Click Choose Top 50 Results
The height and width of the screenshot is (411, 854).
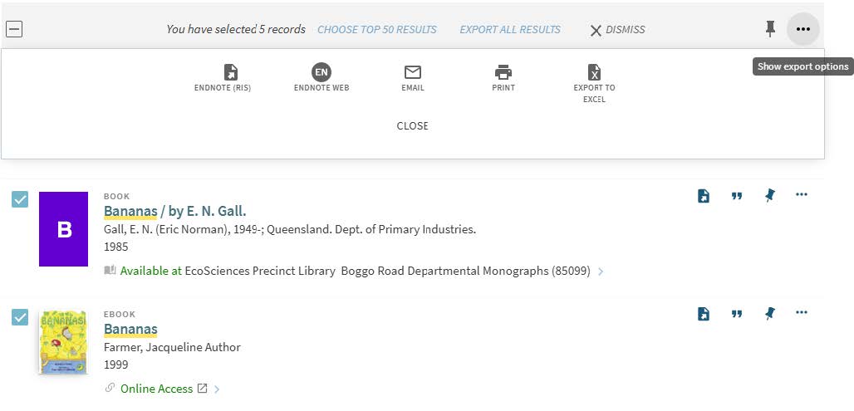click(x=376, y=30)
